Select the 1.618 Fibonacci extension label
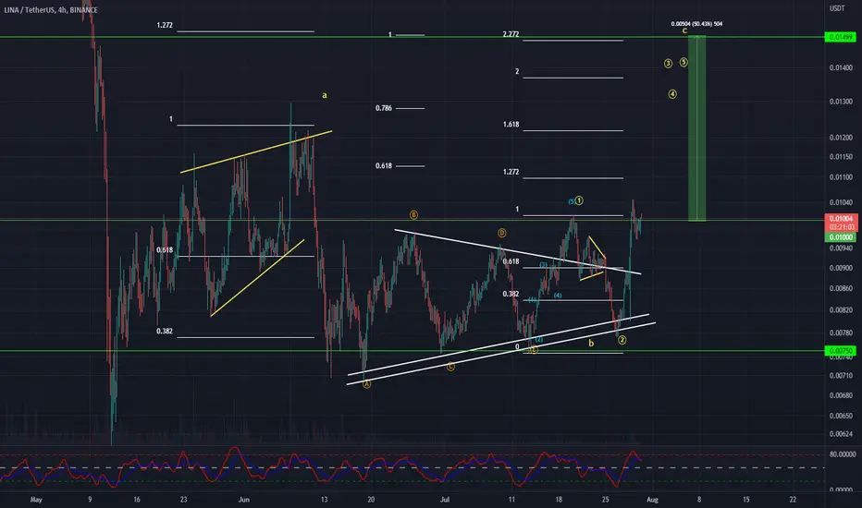Screen dimensions: 862x508 [x=511, y=125]
